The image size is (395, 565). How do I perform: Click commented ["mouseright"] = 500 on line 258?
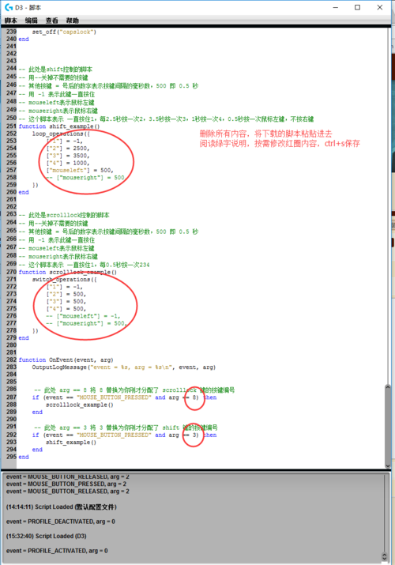pyautogui.click(x=85, y=178)
